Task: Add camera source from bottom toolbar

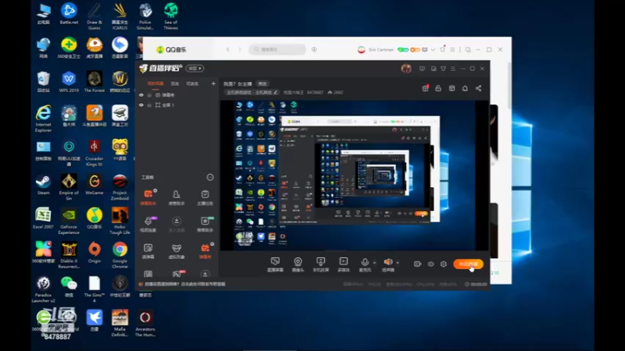Action: tap(298, 264)
